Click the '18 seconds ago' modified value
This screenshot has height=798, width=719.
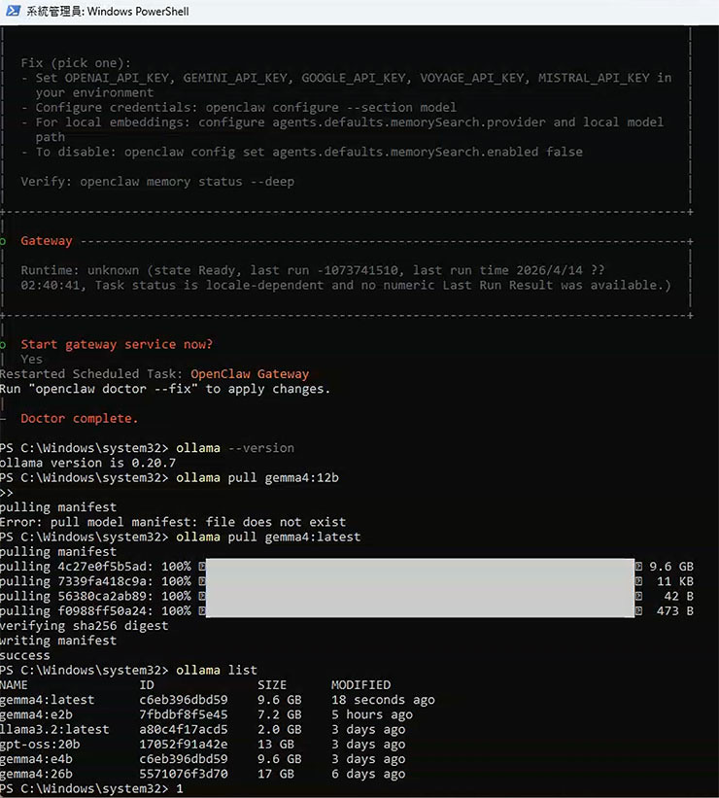(383, 700)
